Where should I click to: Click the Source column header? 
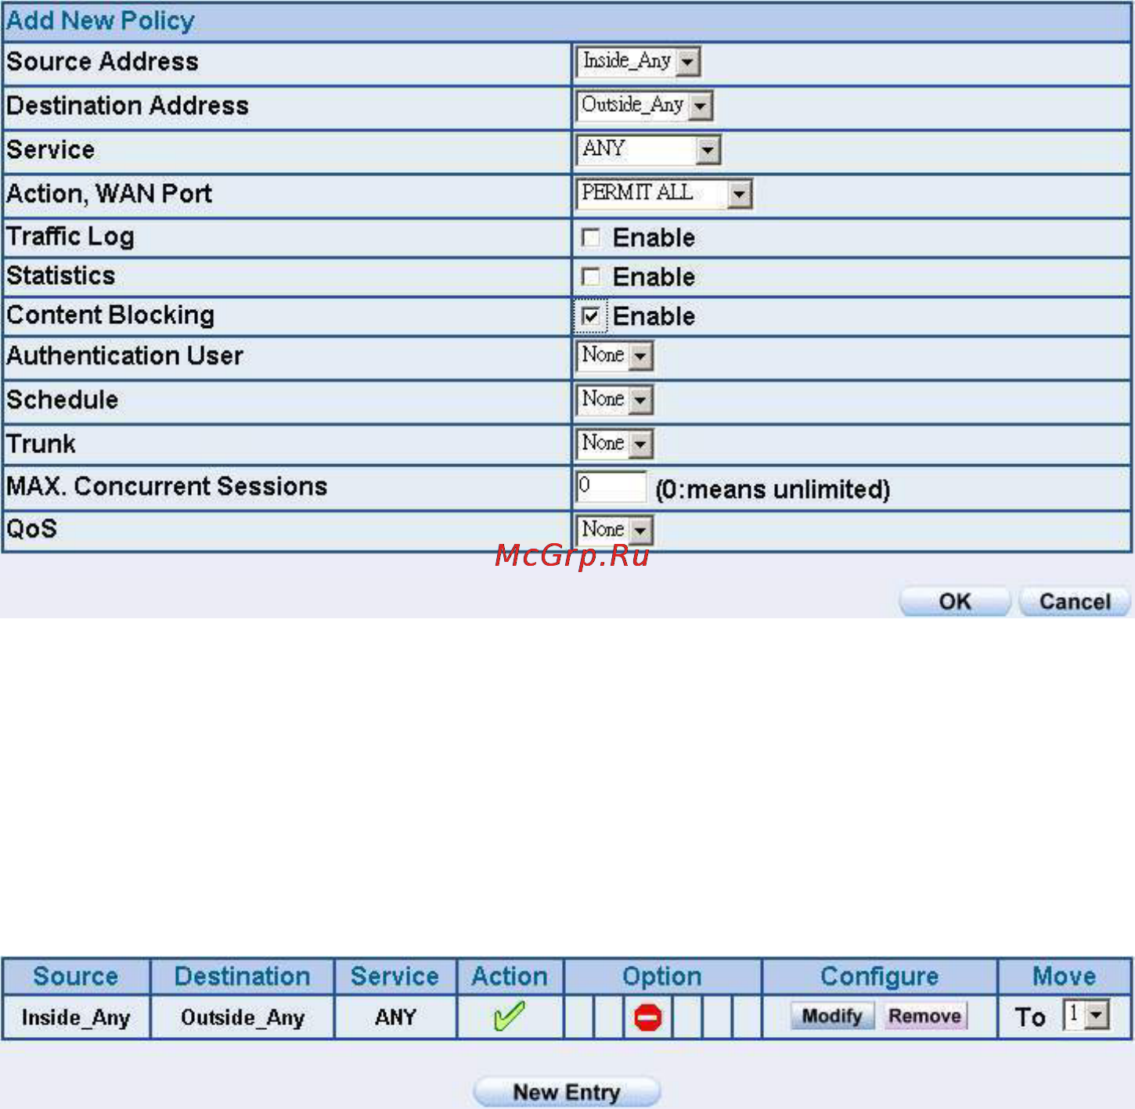(x=76, y=976)
